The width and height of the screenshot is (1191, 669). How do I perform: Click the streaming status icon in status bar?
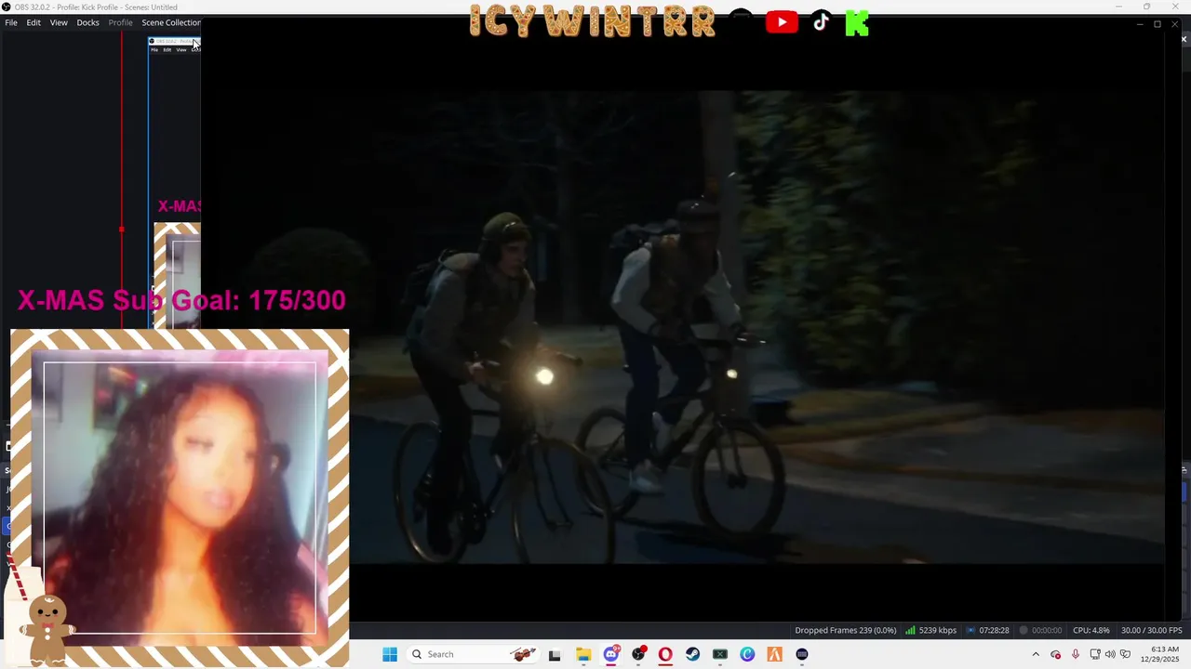[971, 630]
